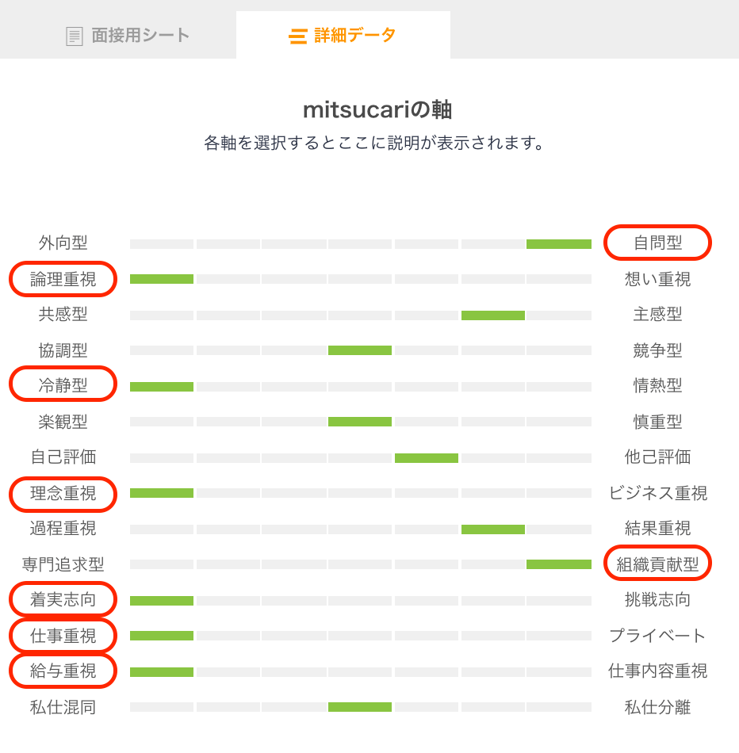Select the circled 自問型 label
Screen dimensions: 739x753
point(657,243)
